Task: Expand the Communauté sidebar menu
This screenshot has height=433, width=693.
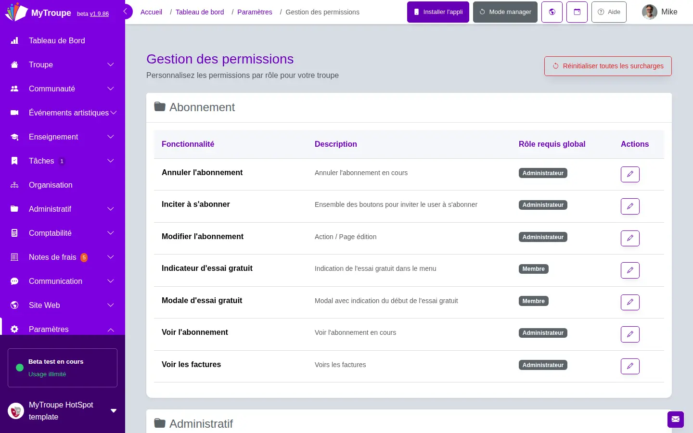Action: 111,89
